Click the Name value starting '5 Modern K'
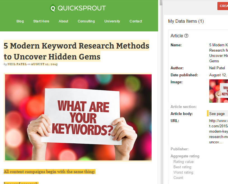The height and width of the screenshot is (184, 228). (218, 53)
